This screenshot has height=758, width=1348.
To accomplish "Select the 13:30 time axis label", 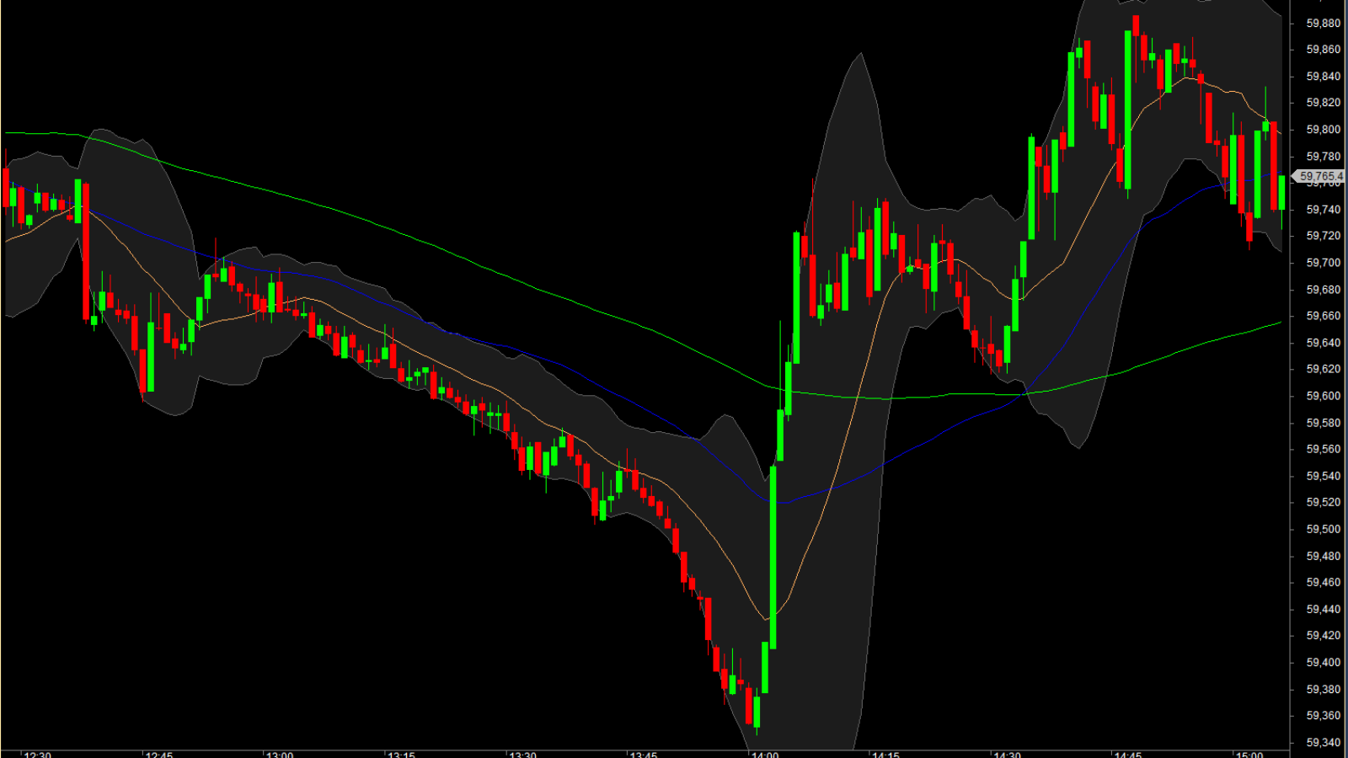I will [522, 755].
